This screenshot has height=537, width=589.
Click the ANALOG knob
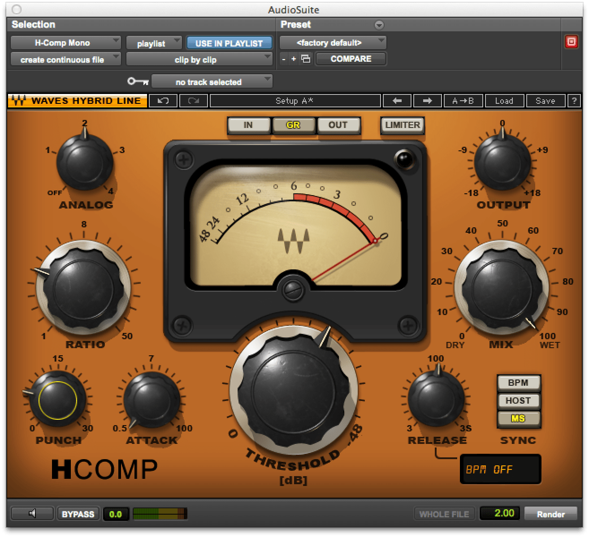pyautogui.click(x=84, y=162)
